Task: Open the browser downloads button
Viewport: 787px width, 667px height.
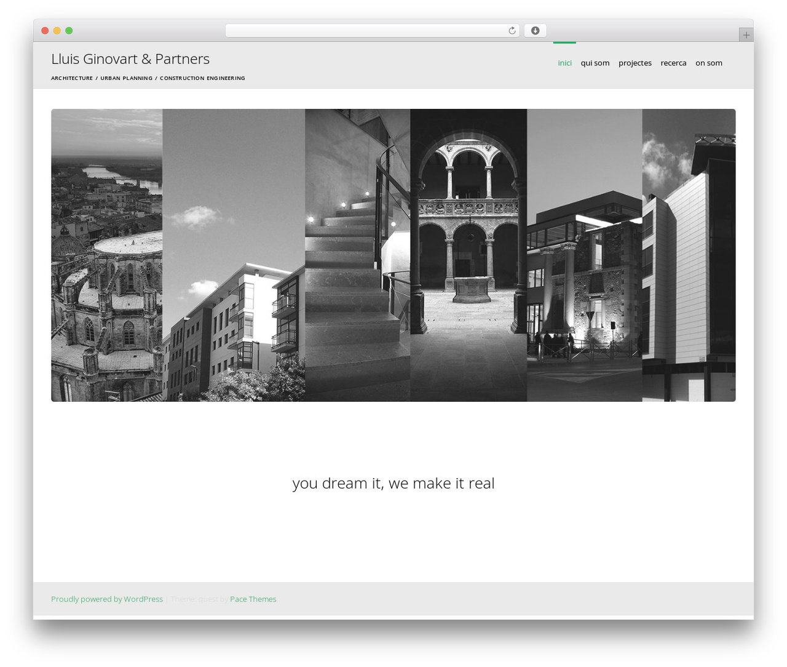Action: pyautogui.click(x=535, y=31)
